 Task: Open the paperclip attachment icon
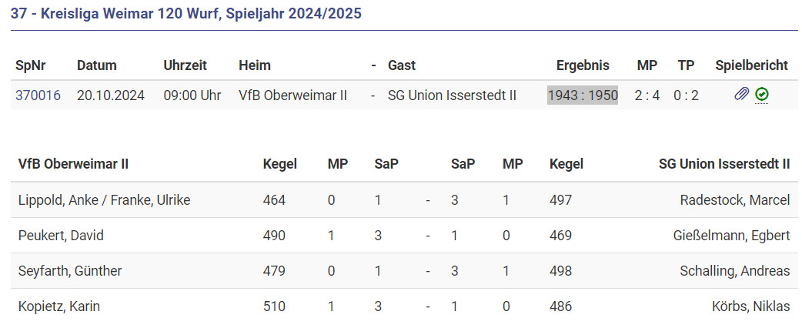point(741,95)
